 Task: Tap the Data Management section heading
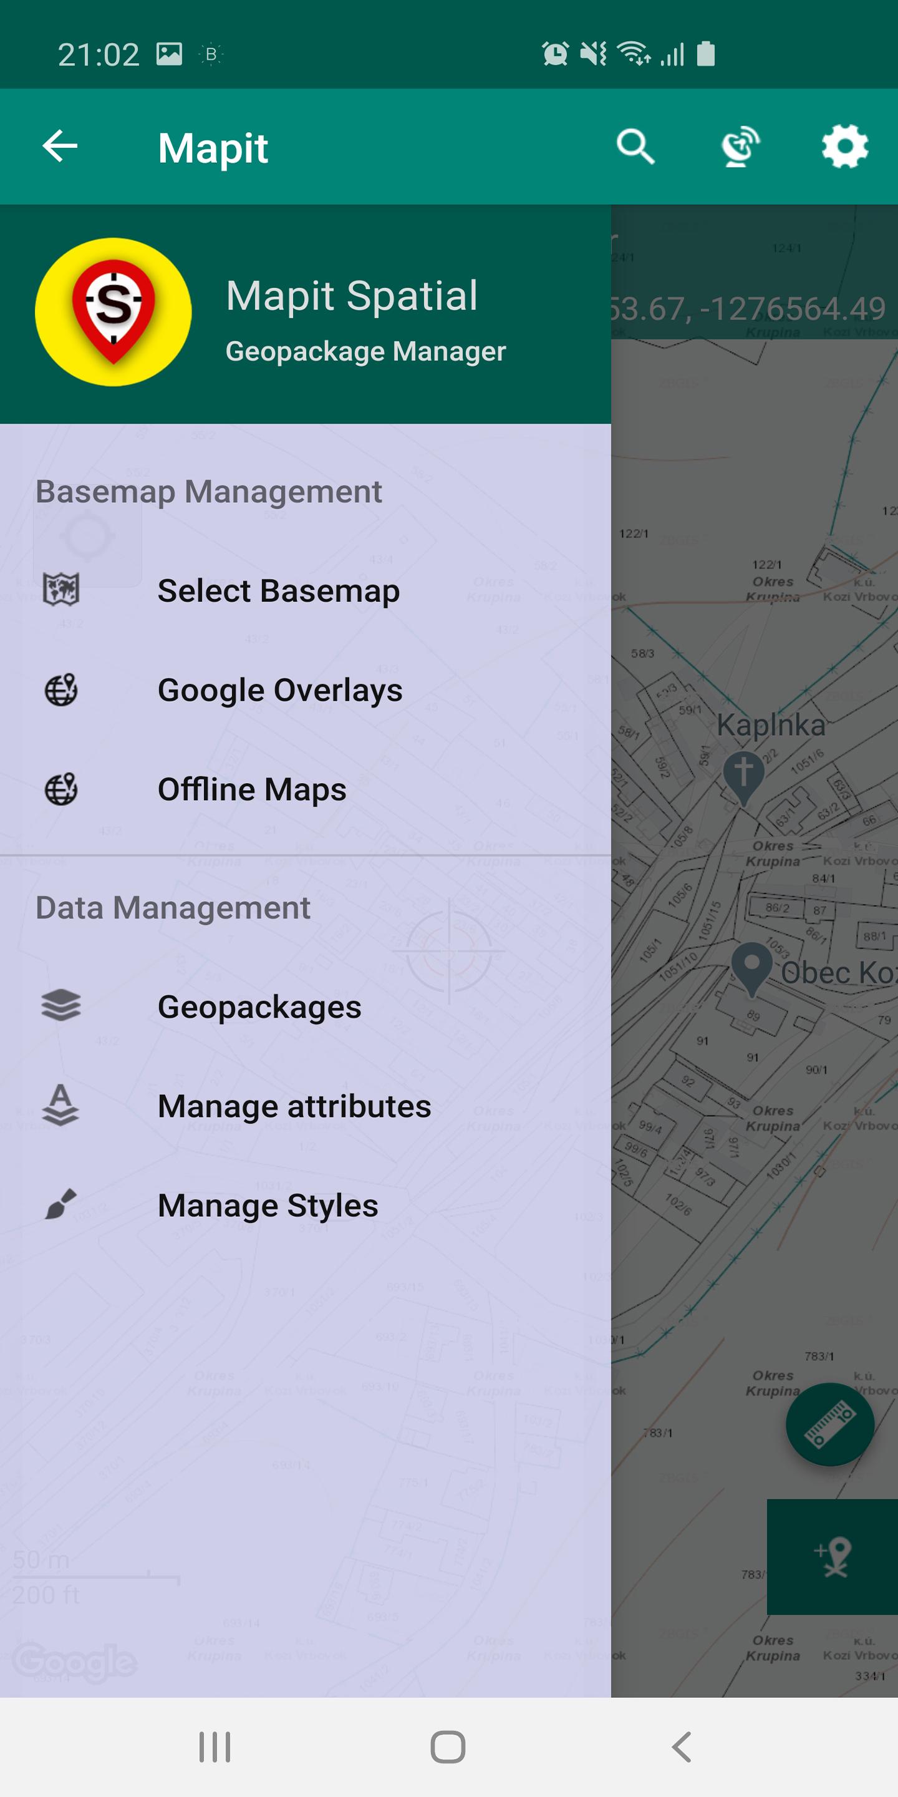[x=173, y=908]
